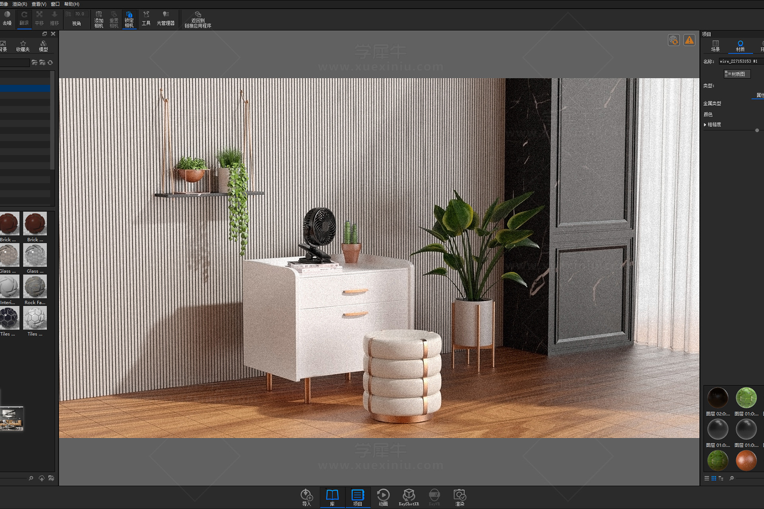Click the 导入 import button
This screenshot has height=509, width=764.
pyautogui.click(x=306, y=497)
